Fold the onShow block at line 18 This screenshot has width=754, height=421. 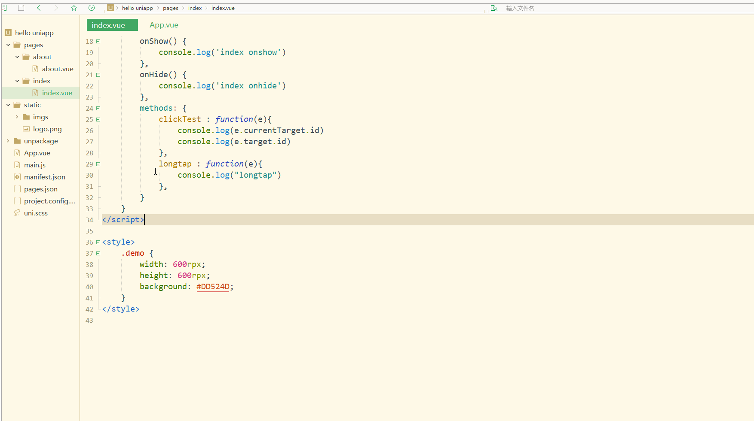click(98, 41)
